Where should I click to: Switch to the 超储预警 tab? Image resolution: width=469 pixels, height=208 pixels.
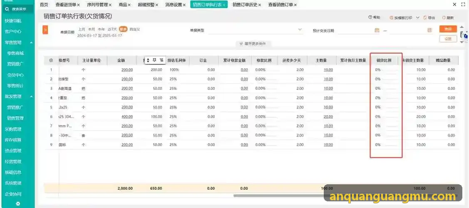pyautogui.click(x=146, y=5)
